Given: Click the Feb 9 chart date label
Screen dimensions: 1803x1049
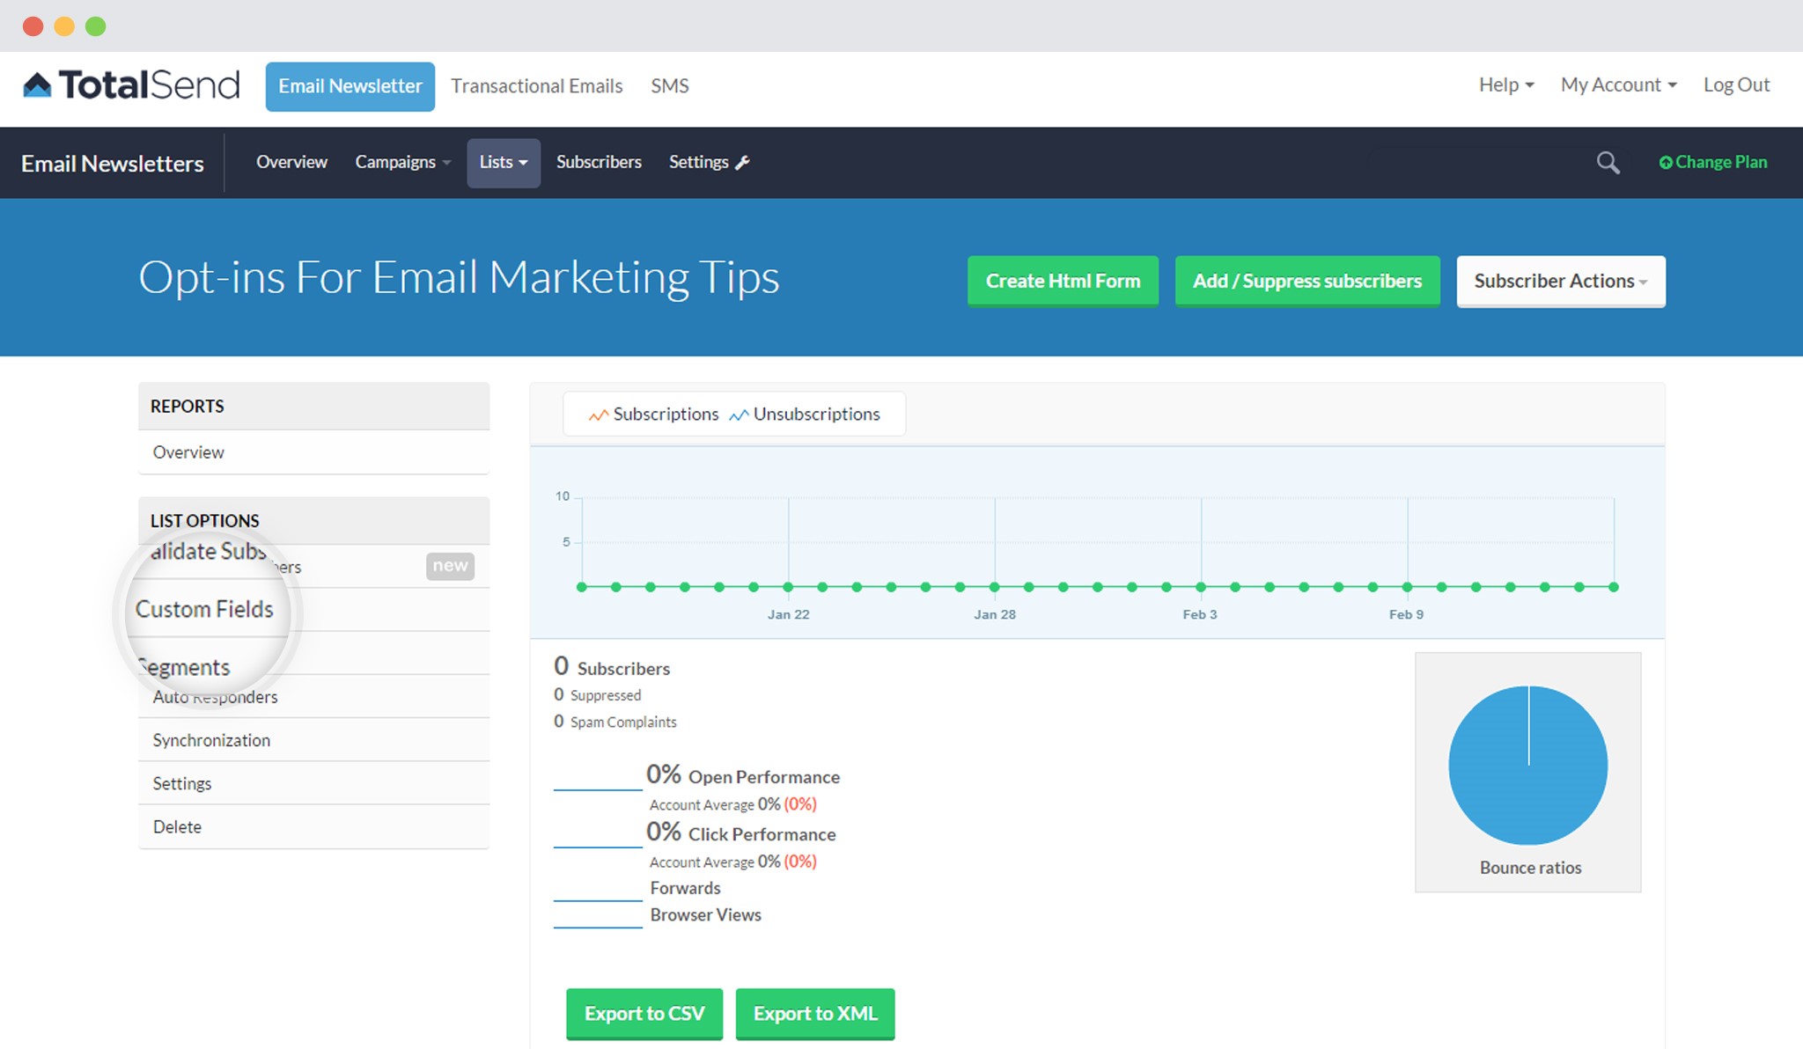Looking at the screenshot, I should (x=1406, y=614).
